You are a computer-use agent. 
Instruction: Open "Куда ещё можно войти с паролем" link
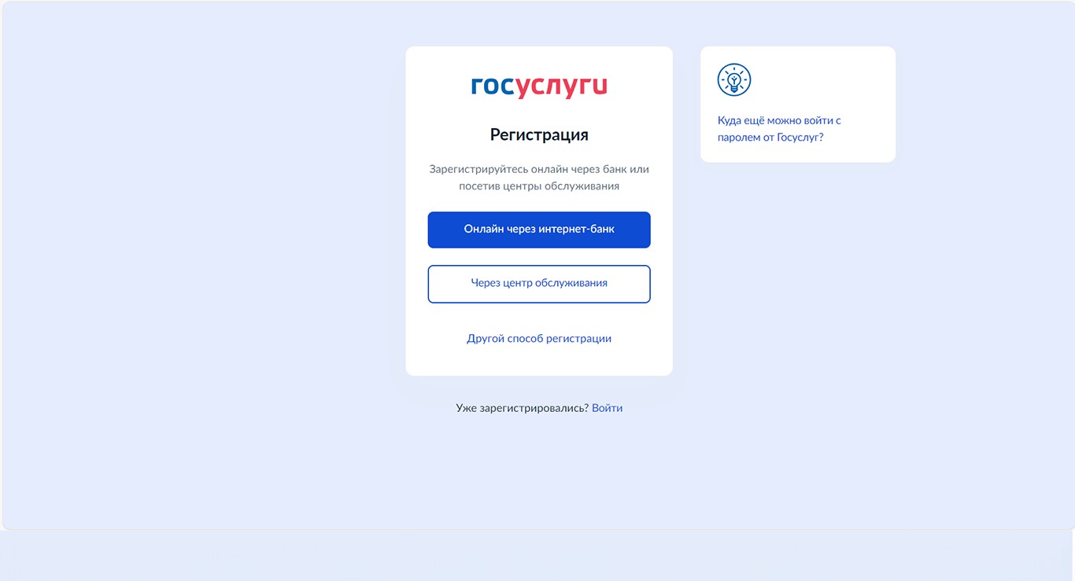[x=779, y=129]
